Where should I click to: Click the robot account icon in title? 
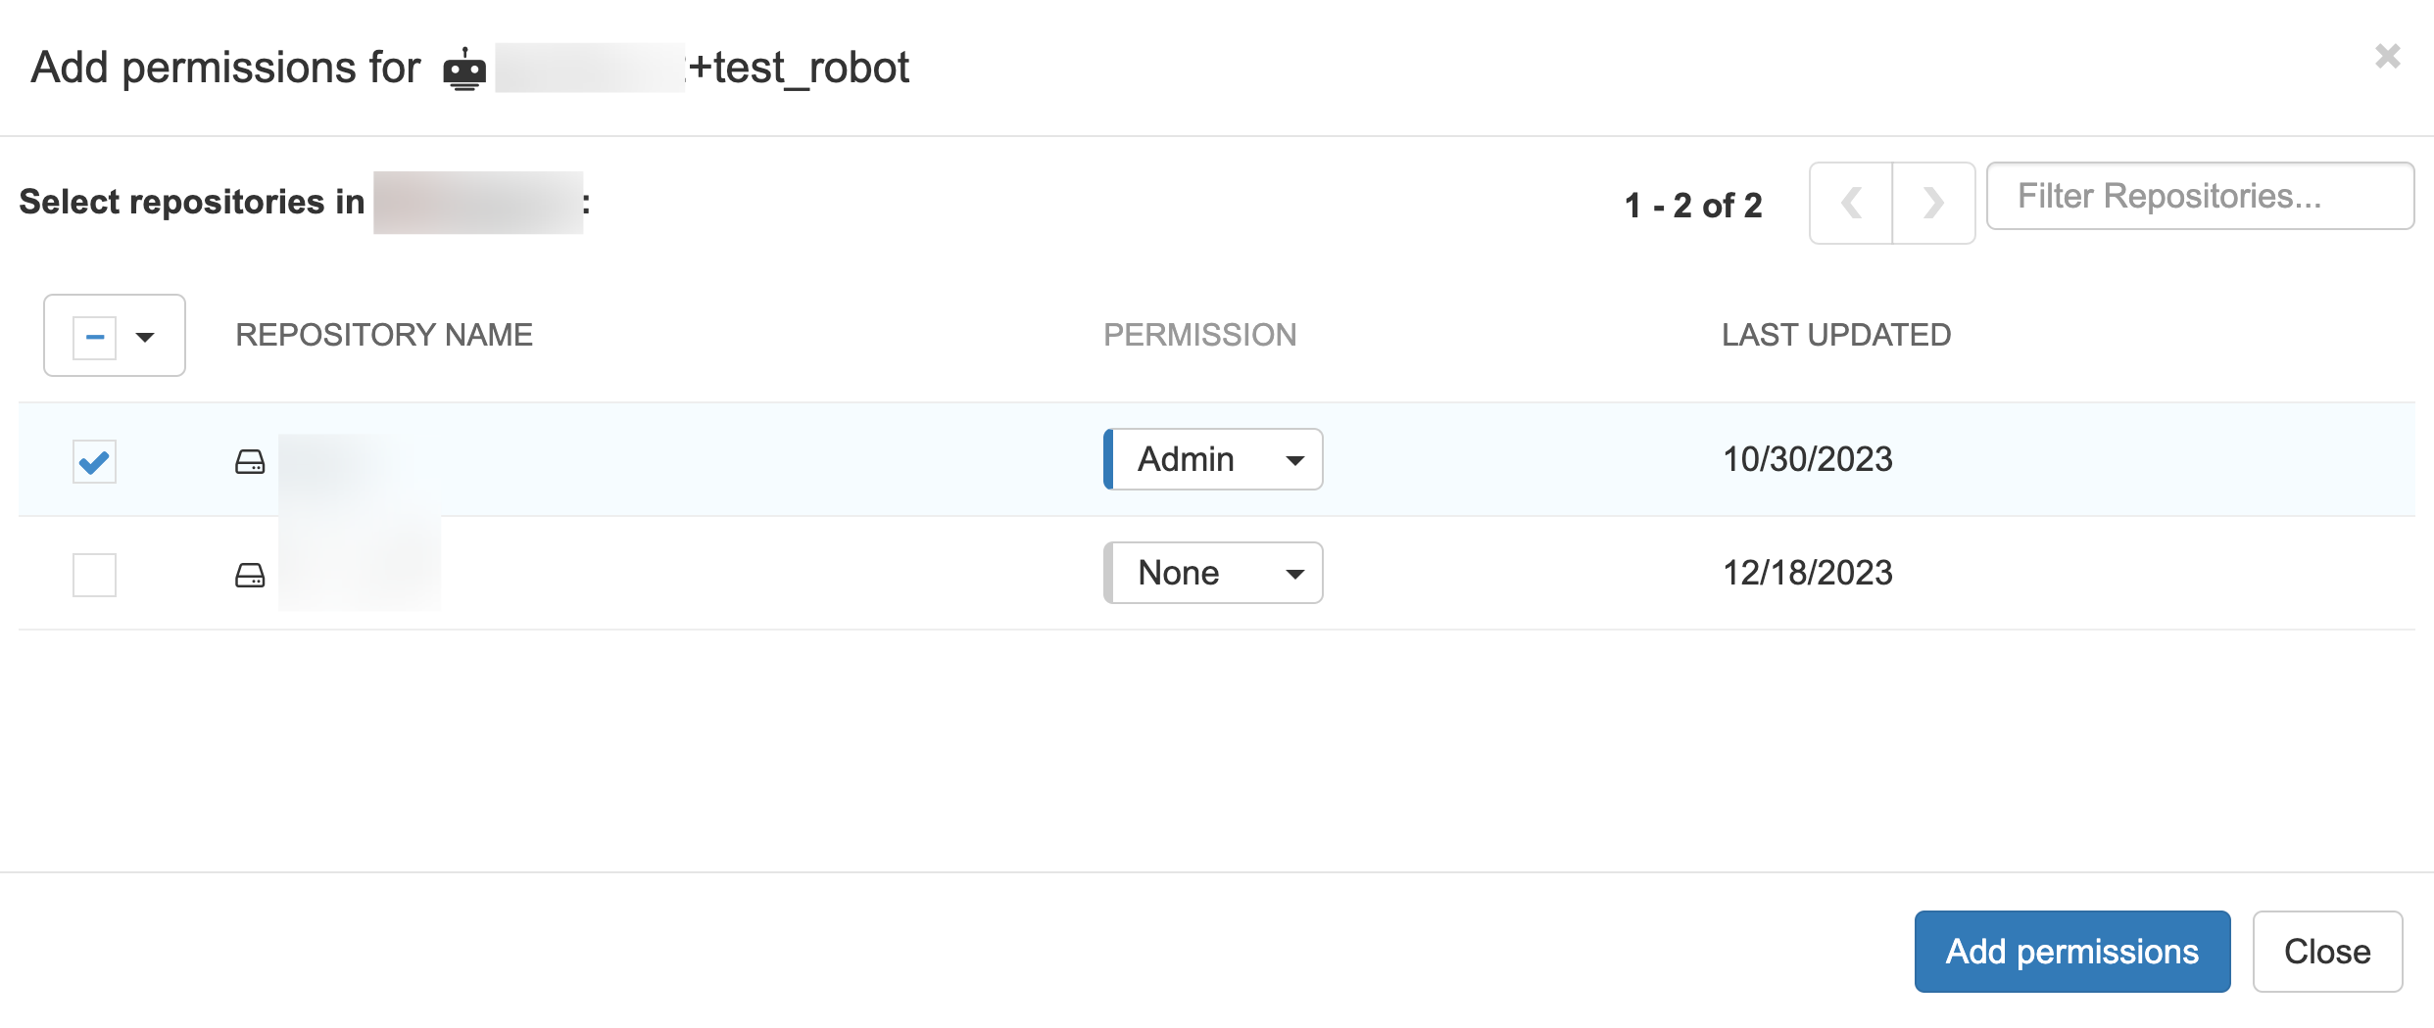pos(464,70)
